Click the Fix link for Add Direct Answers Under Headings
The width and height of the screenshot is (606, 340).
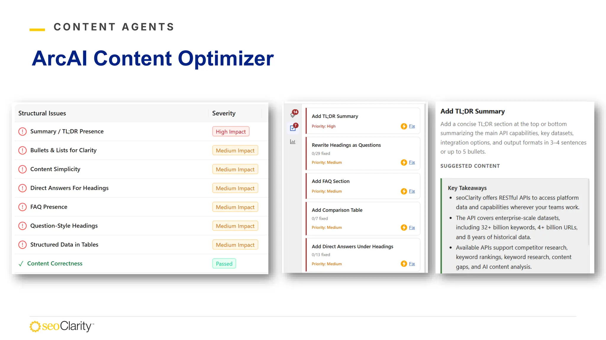(412, 264)
